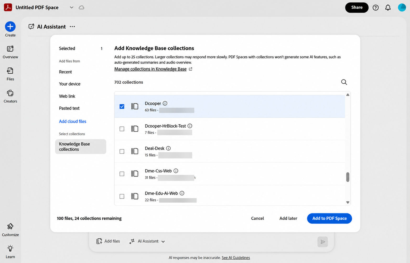
Task: Click the Share button
Action: [357, 8]
